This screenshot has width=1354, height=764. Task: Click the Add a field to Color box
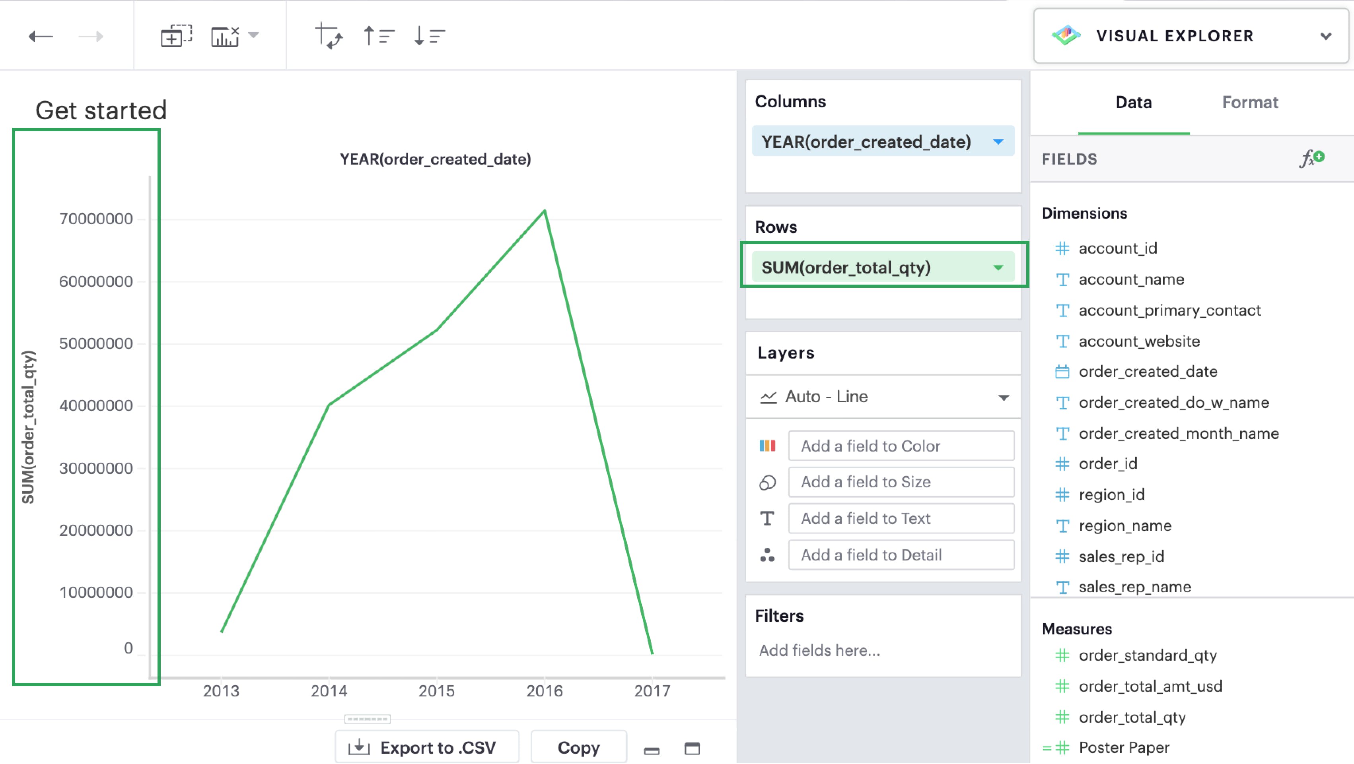(901, 446)
